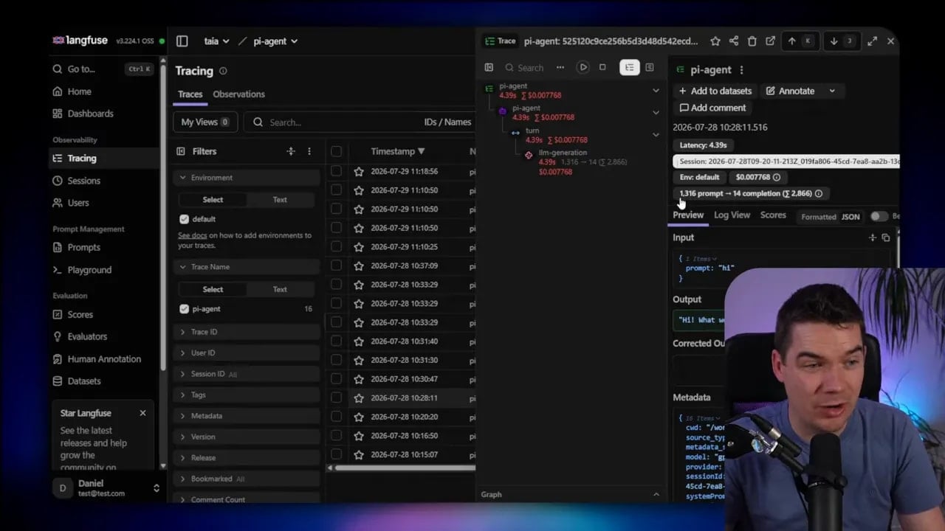Image resolution: width=945 pixels, height=531 pixels.
Task: Click the play icon in trace toolbar
Action: (x=583, y=67)
